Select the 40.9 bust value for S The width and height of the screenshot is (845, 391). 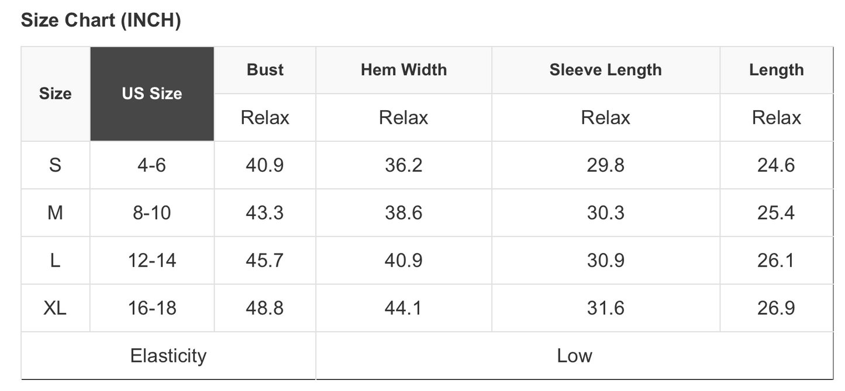[265, 165]
